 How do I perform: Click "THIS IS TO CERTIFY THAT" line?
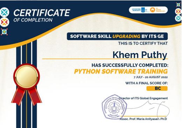click(x=143, y=43)
